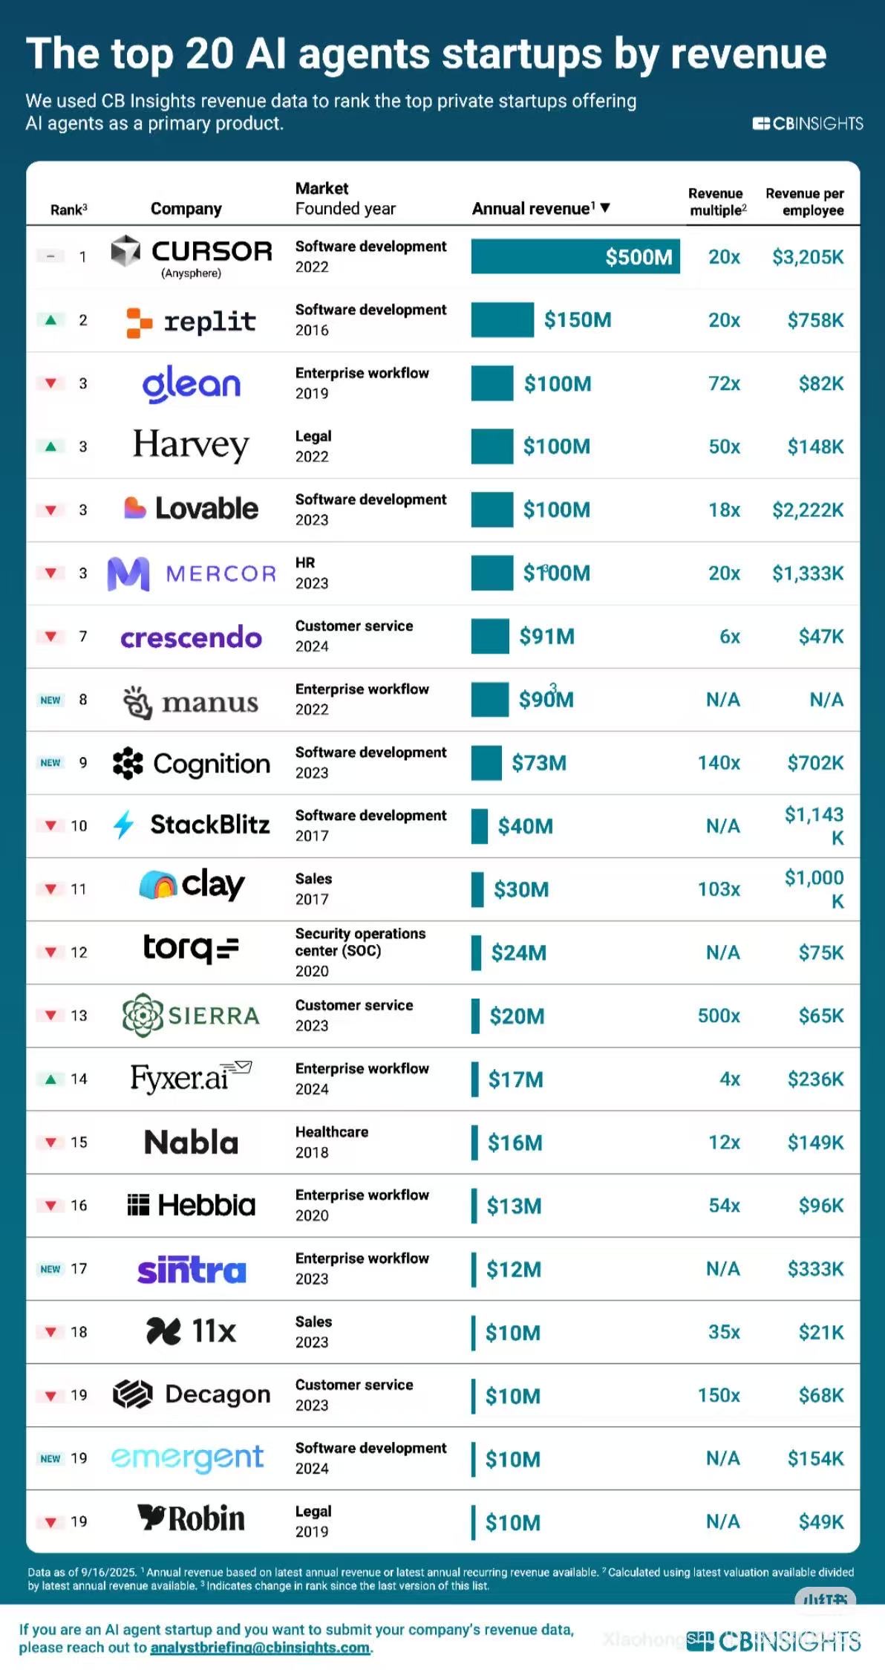Screen dimensions: 885x1670
Task: Click the Lovable heart logo icon
Action: (134, 507)
